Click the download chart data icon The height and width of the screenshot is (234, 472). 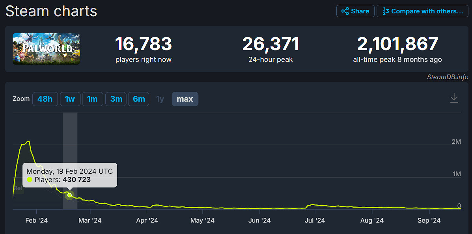click(454, 98)
